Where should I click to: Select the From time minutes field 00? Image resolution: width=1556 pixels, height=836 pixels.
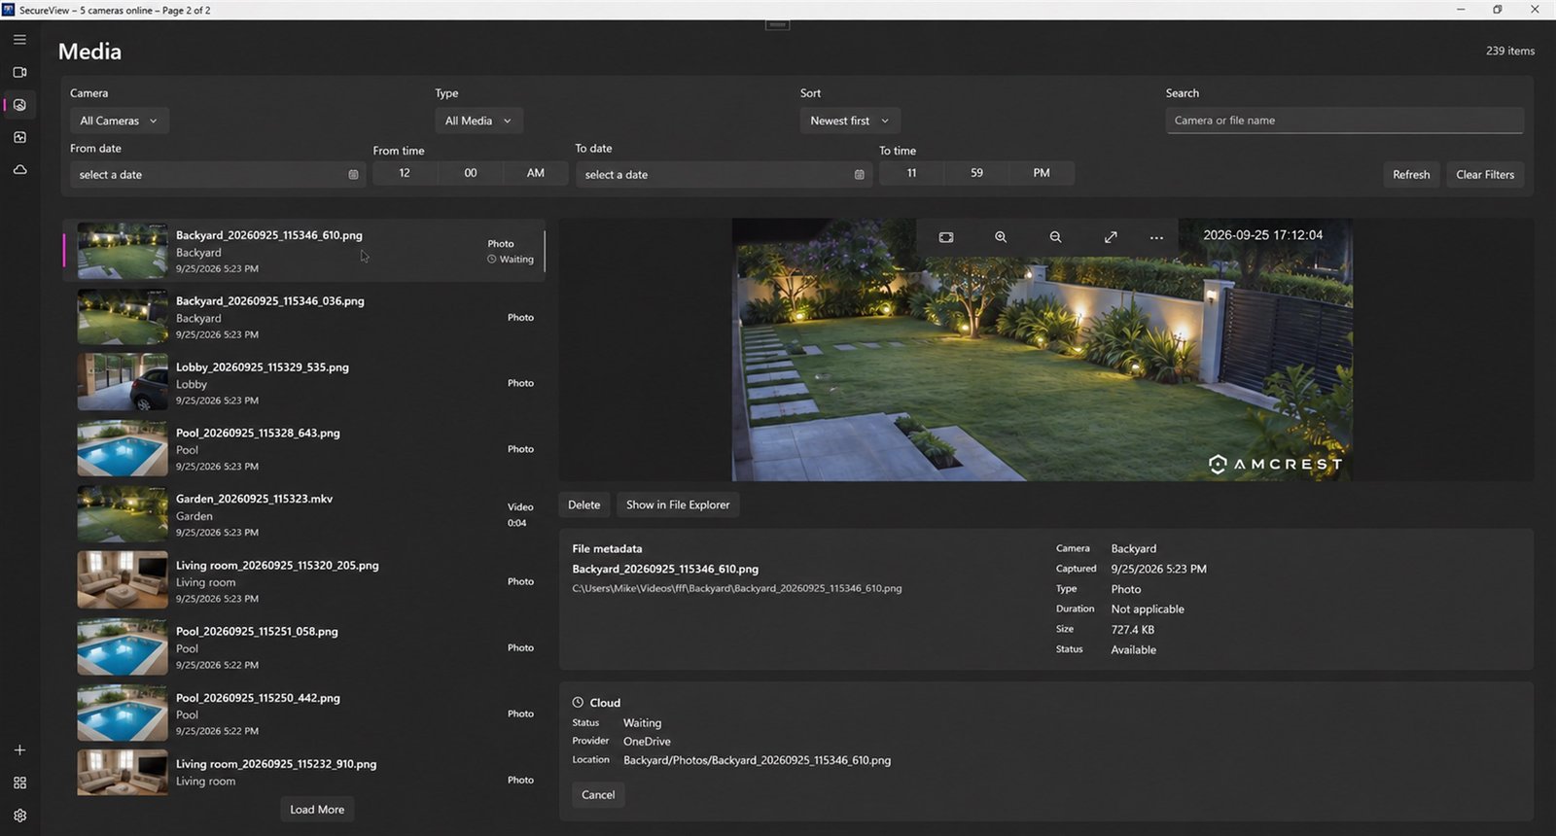click(x=471, y=173)
